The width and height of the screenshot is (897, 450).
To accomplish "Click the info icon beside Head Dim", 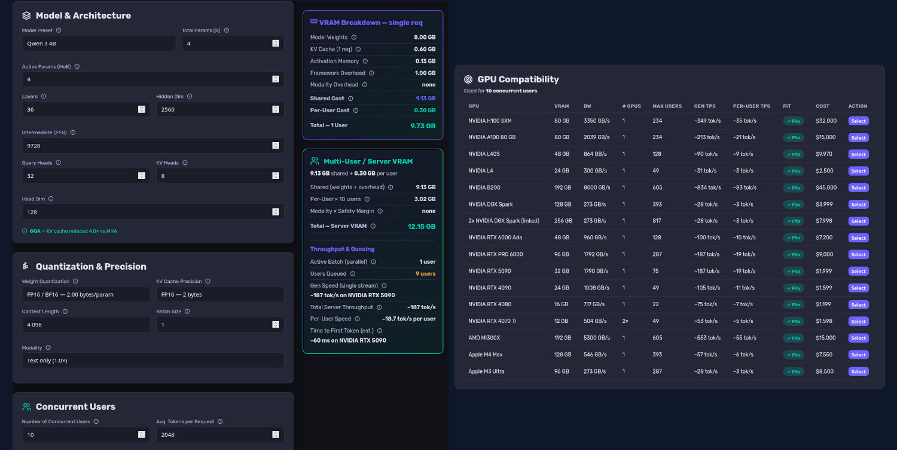I will (51, 199).
